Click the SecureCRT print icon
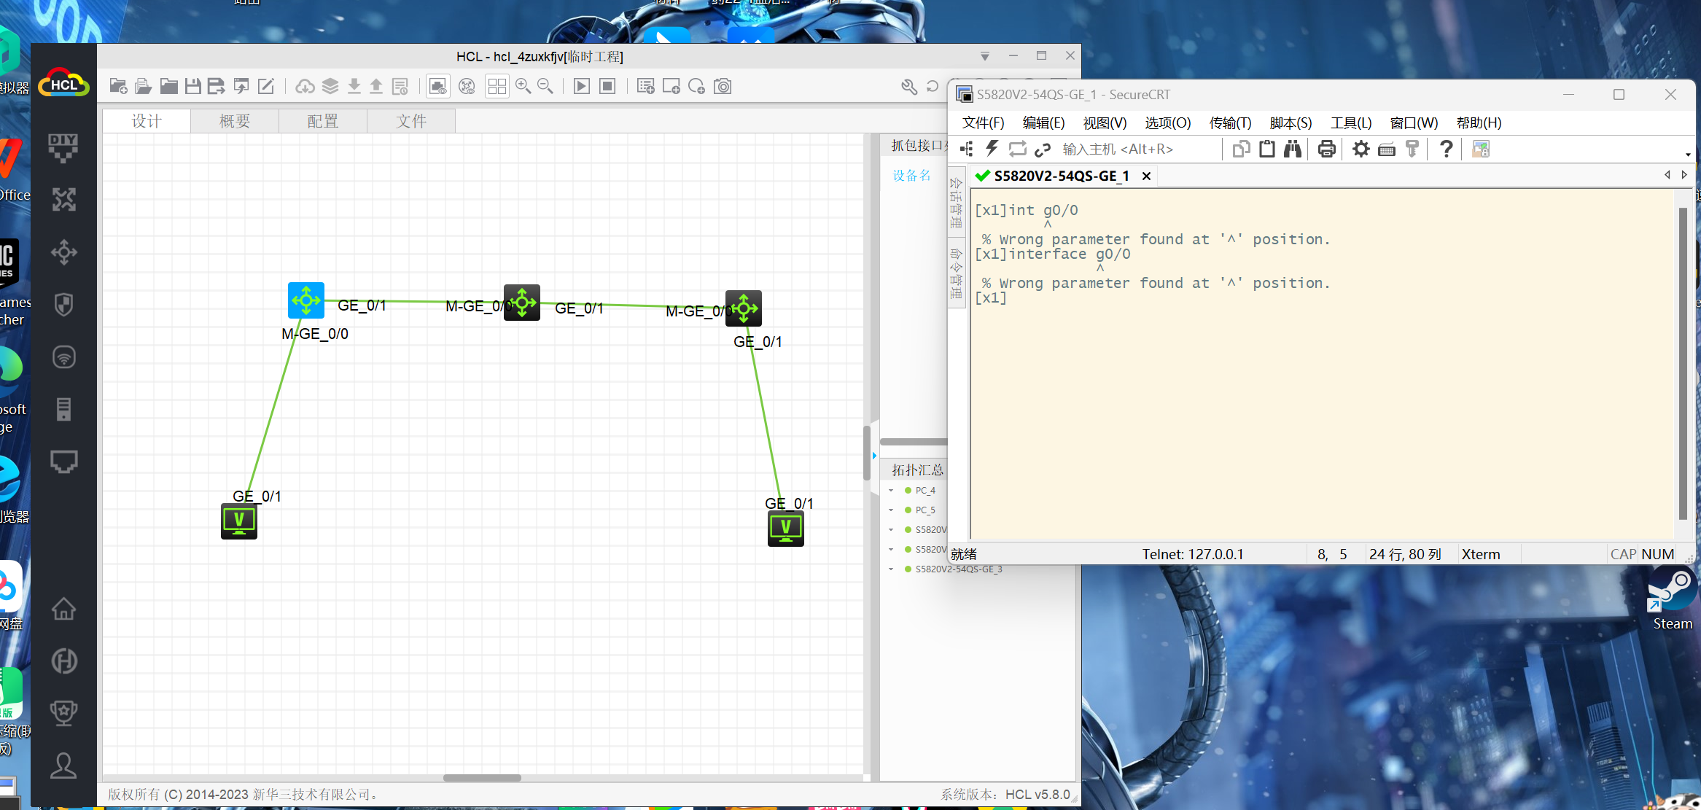 [x=1326, y=149]
